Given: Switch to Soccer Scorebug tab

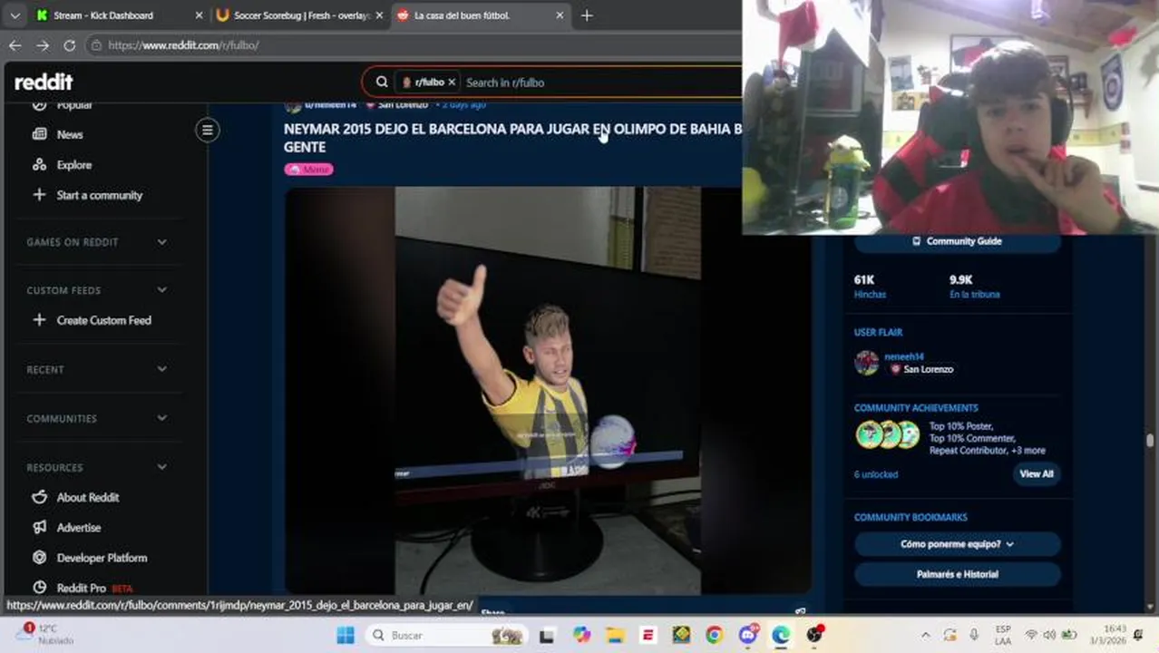Looking at the screenshot, I should point(299,15).
